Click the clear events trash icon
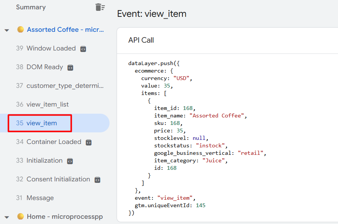Screen dimensions: 338x224 (100, 7)
